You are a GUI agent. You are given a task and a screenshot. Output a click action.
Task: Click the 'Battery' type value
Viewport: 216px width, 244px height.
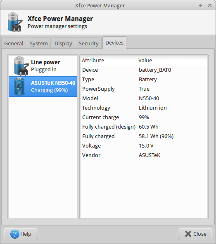148,80
